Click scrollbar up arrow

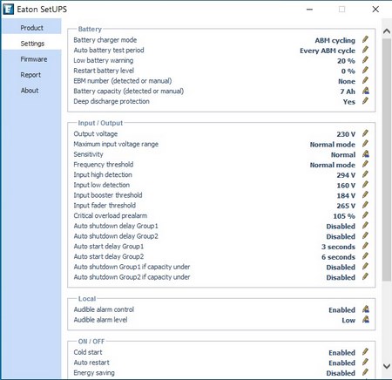pos(387,31)
